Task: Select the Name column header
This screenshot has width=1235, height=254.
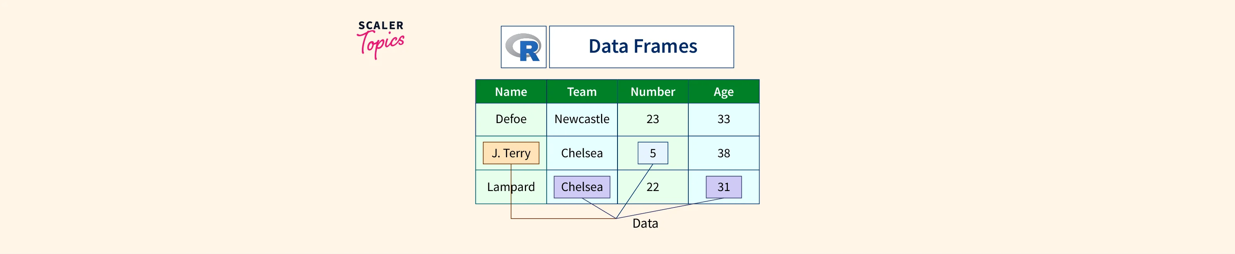Action: (510, 91)
